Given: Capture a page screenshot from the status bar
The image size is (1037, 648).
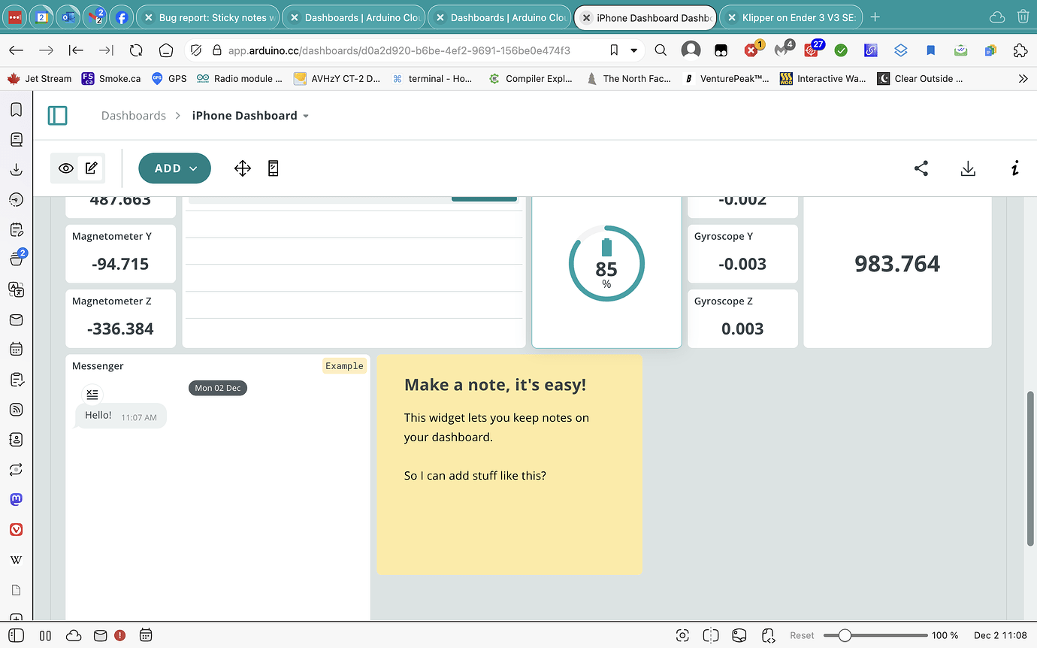Looking at the screenshot, I should 682,635.
